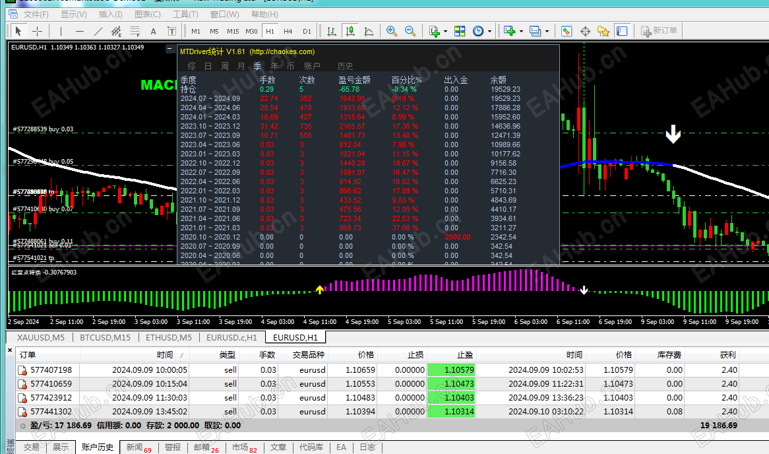Zoom out of the chart
769x454 pixels.
coord(410,31)
